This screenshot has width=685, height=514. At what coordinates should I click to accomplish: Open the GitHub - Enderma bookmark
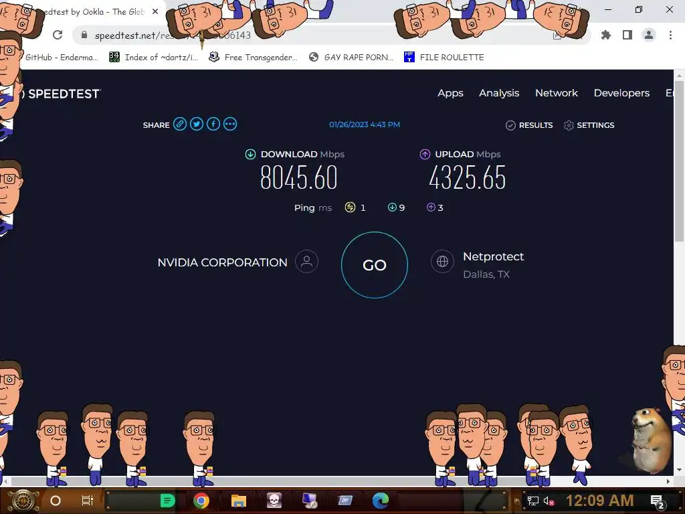[61, 58]
